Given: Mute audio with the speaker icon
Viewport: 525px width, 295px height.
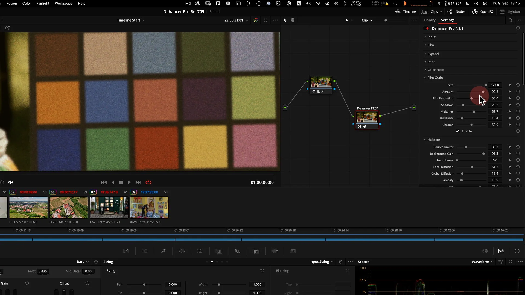Looking at the screenshot, I should coord(10,182).
